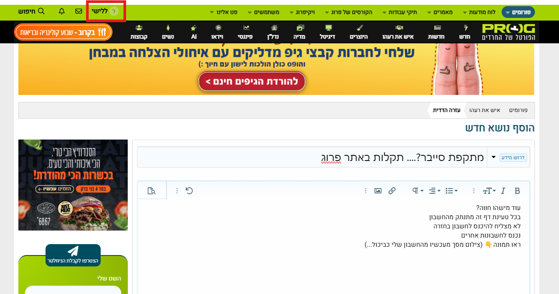Switch to the עזרה הדדית tab
The width and height of the screenshot is (559, 294).
pos(446,110)
